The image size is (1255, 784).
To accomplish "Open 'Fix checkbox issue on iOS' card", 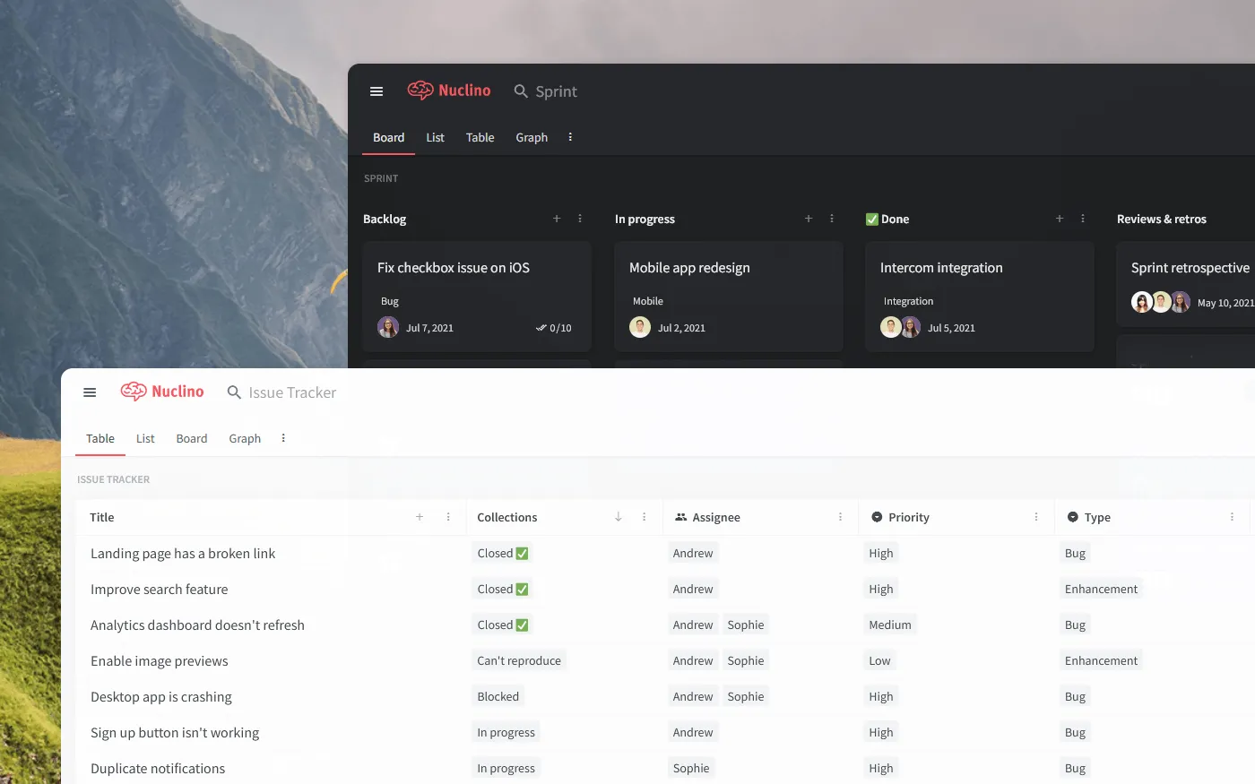I will click(477, 297).
